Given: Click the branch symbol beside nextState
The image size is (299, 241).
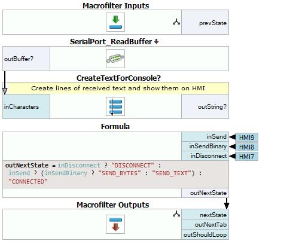Looking at the screenshot, I should [176, 214].
